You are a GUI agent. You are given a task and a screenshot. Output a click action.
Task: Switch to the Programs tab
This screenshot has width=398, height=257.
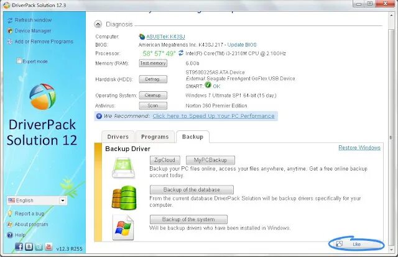[155, 137]
